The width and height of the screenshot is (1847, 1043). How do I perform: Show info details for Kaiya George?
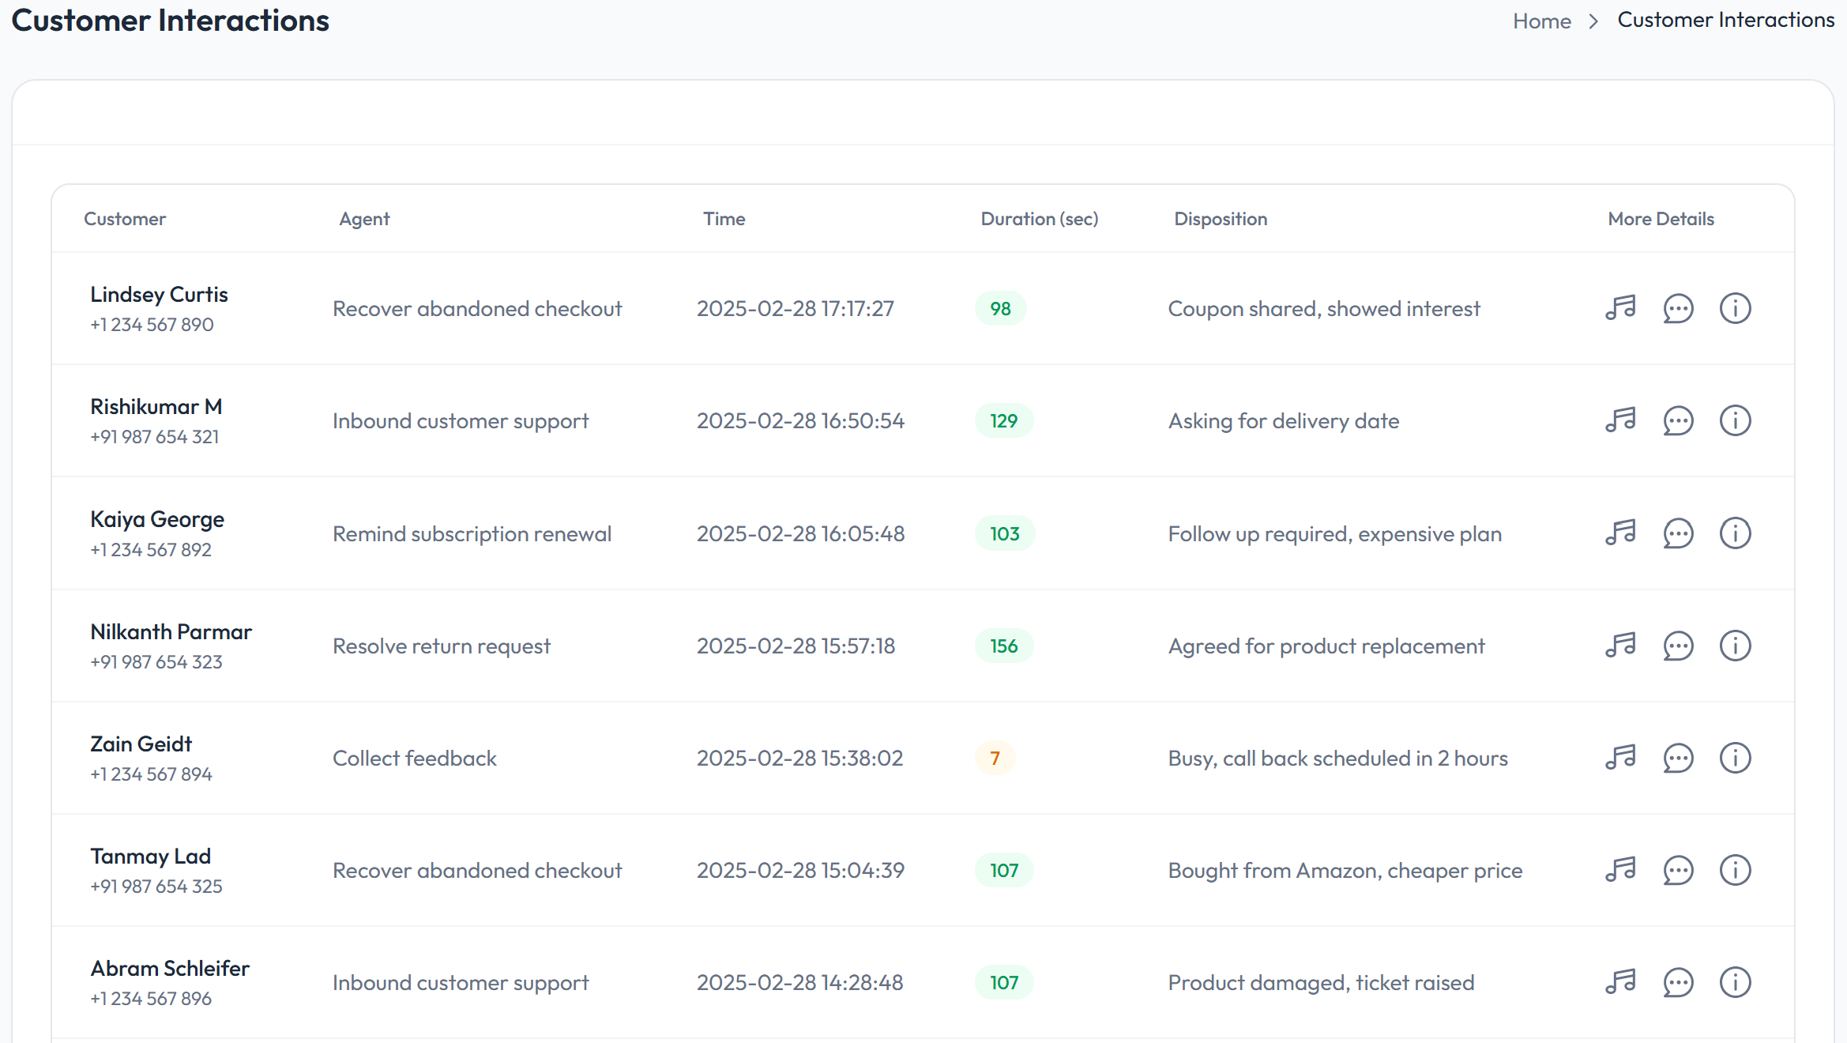(1735, 533)
